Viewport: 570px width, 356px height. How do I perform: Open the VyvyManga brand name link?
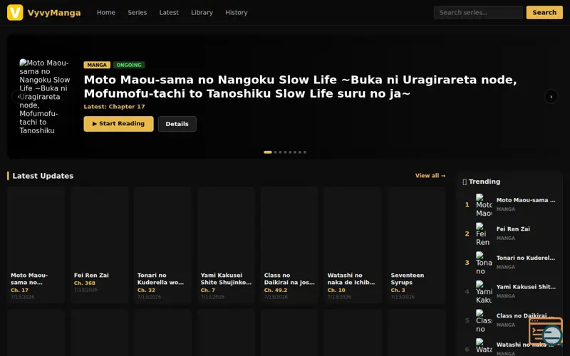pyautogui.click(x=54, y=13)
